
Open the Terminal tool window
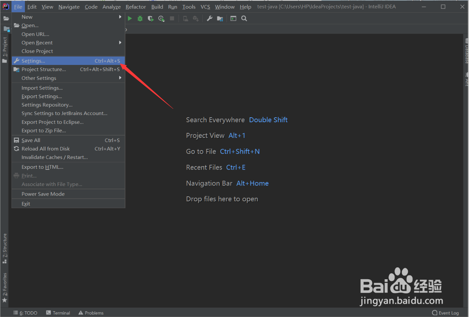point(58,313)
